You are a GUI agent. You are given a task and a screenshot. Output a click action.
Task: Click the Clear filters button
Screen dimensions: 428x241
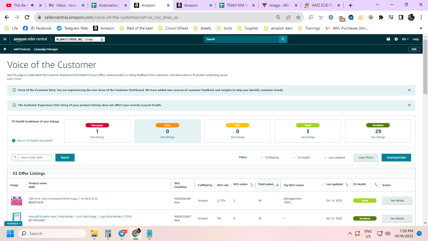366,158
